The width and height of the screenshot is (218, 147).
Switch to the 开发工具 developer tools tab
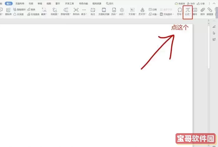pyautogui.click(x=69, y=4)
